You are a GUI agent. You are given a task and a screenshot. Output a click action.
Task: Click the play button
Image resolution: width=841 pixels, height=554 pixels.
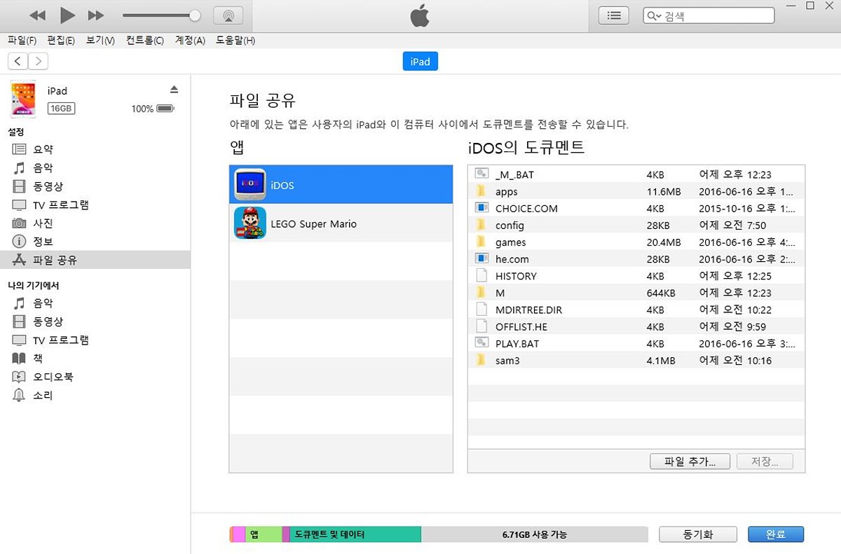[x=67, y=15]
